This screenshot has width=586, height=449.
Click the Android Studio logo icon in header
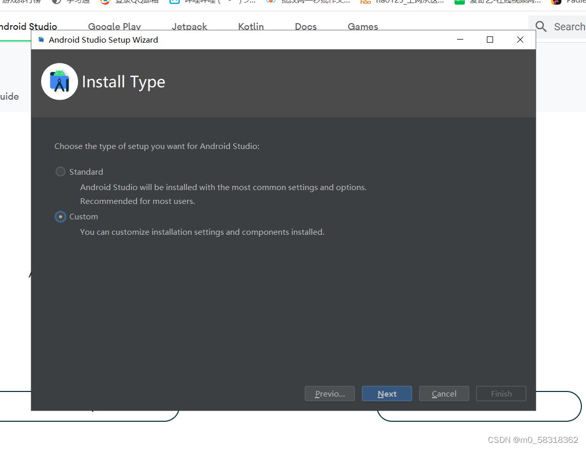pyautogui.click(x=60, y=82)
